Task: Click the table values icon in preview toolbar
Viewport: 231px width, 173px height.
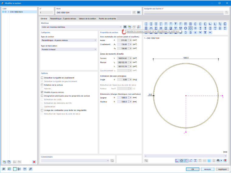Action: click(x=209, y=161)
